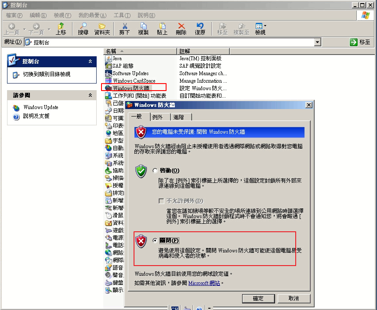Open the 工具(T) menu

(122, 15)
